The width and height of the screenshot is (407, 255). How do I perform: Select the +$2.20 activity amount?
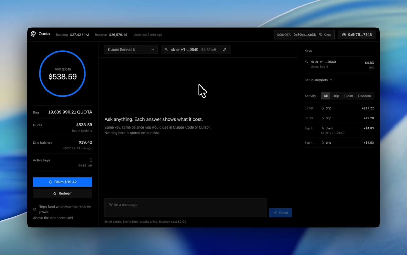(x=369, y=118)
